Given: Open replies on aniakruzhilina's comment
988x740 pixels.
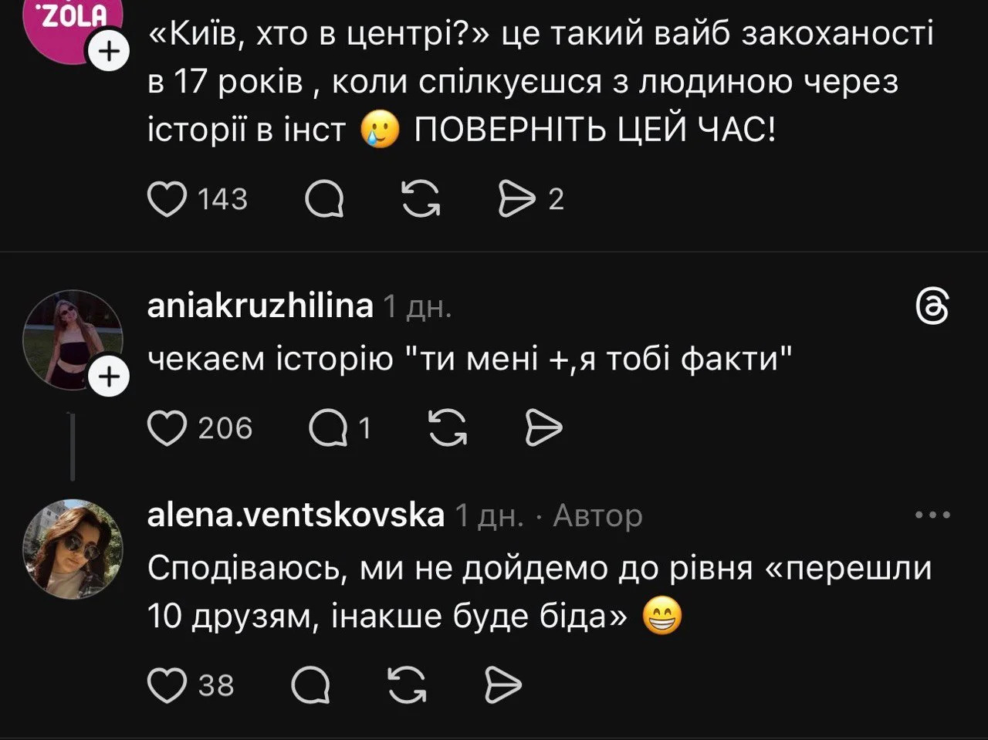Looking at the screenshot, I should [328, 428].
